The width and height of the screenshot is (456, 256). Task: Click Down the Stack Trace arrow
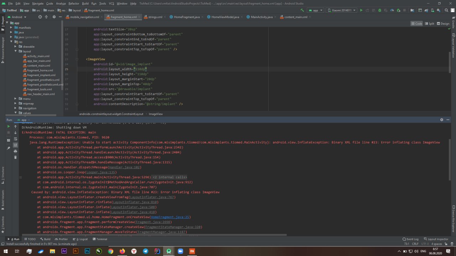coord(15,133)
